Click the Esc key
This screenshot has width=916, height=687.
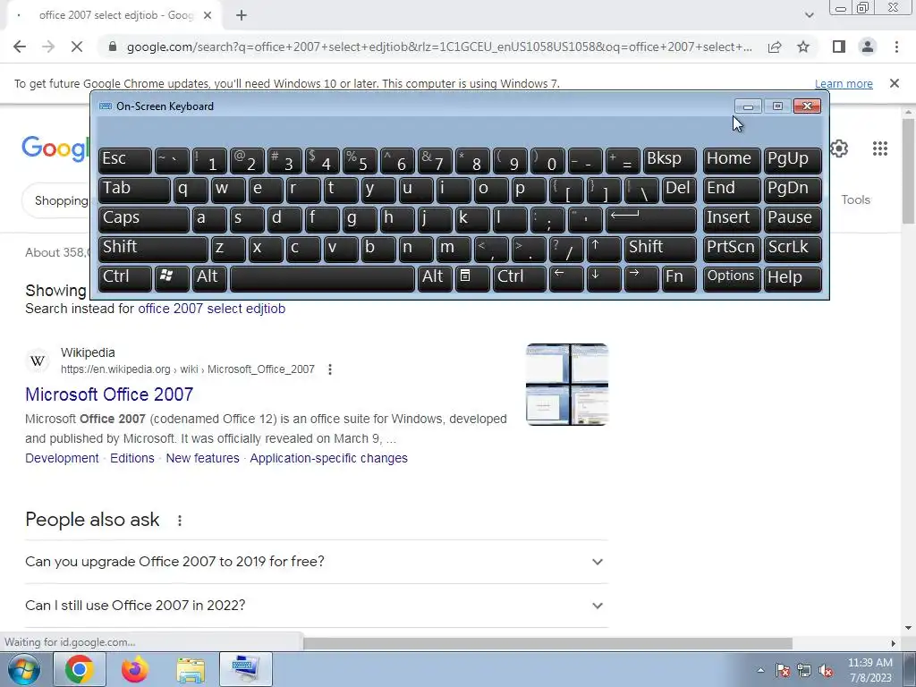coord(125,161)
